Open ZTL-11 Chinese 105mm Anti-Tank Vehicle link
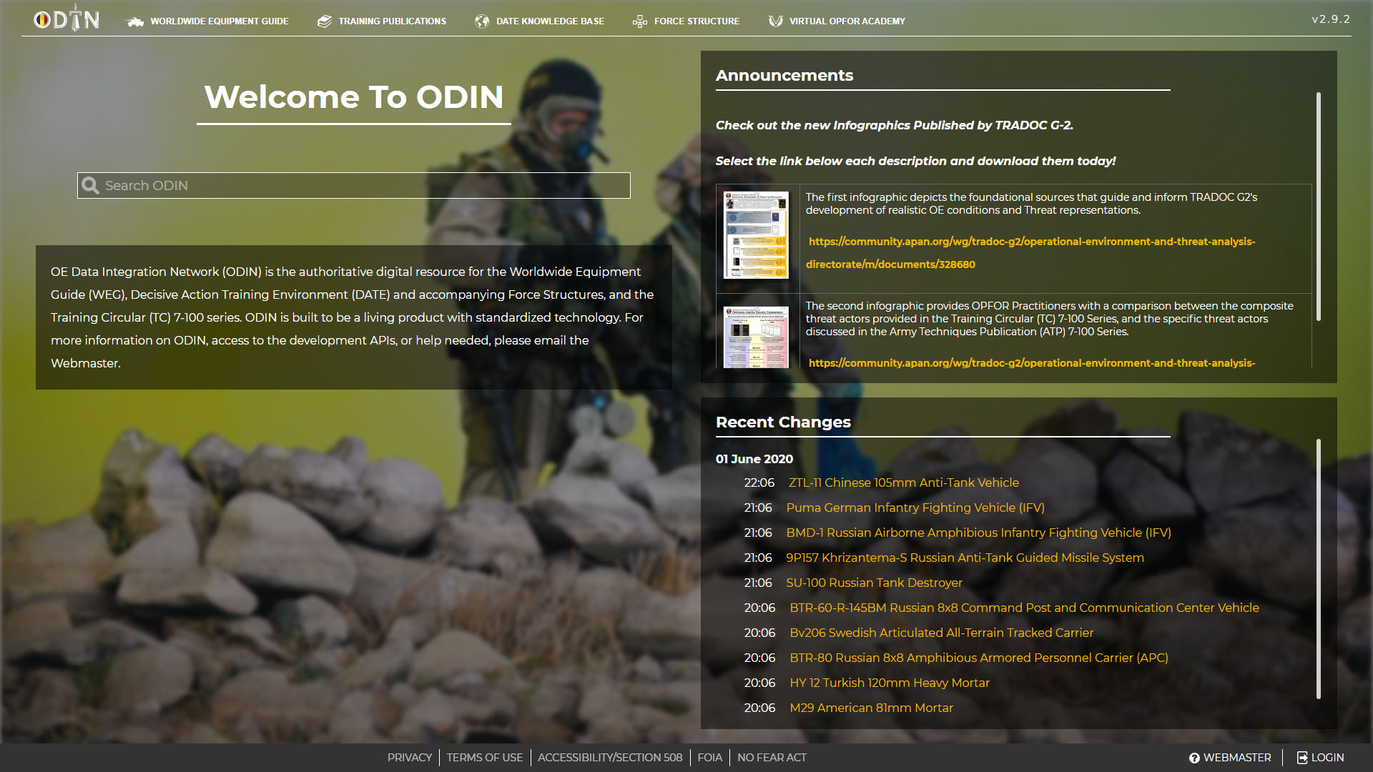This screenshot has width=1373, height=772. point(903,482)
